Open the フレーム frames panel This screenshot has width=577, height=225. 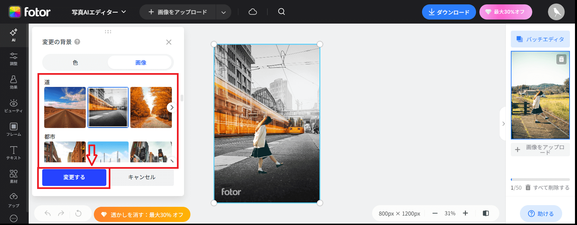pyautogui.click(x=14, y=129)
